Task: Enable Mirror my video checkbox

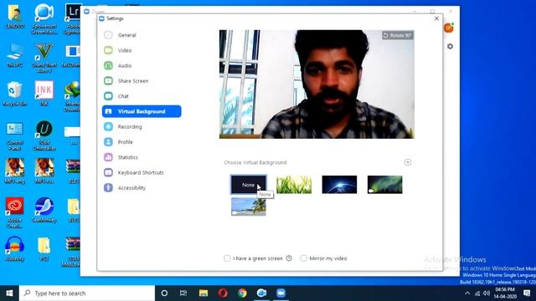Action: [303, 258]
